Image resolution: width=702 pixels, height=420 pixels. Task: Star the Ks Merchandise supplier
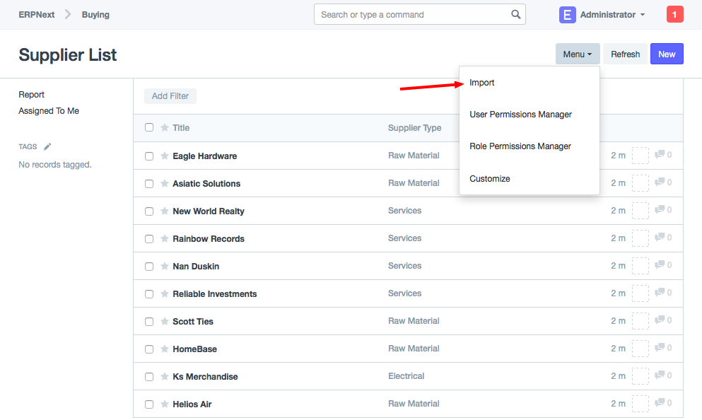tap(165, 377)
